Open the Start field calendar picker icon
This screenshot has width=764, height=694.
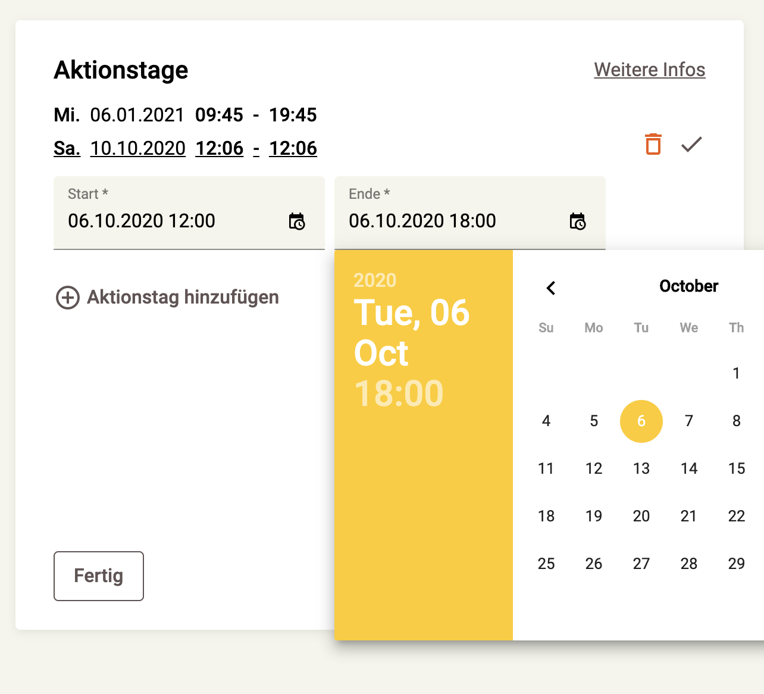[296, 221]
